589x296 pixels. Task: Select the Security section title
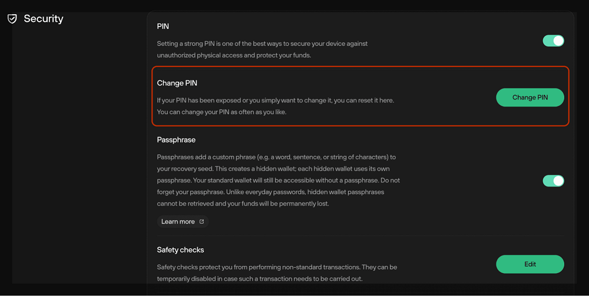tap(44, 19)
